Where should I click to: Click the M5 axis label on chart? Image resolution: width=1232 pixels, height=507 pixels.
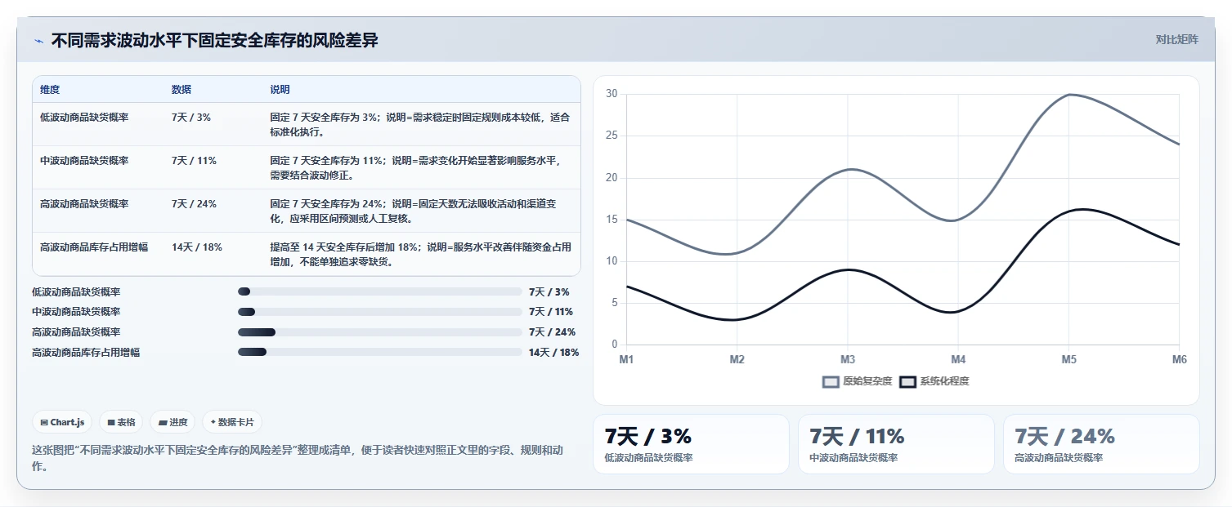[x=1068, y=359]
